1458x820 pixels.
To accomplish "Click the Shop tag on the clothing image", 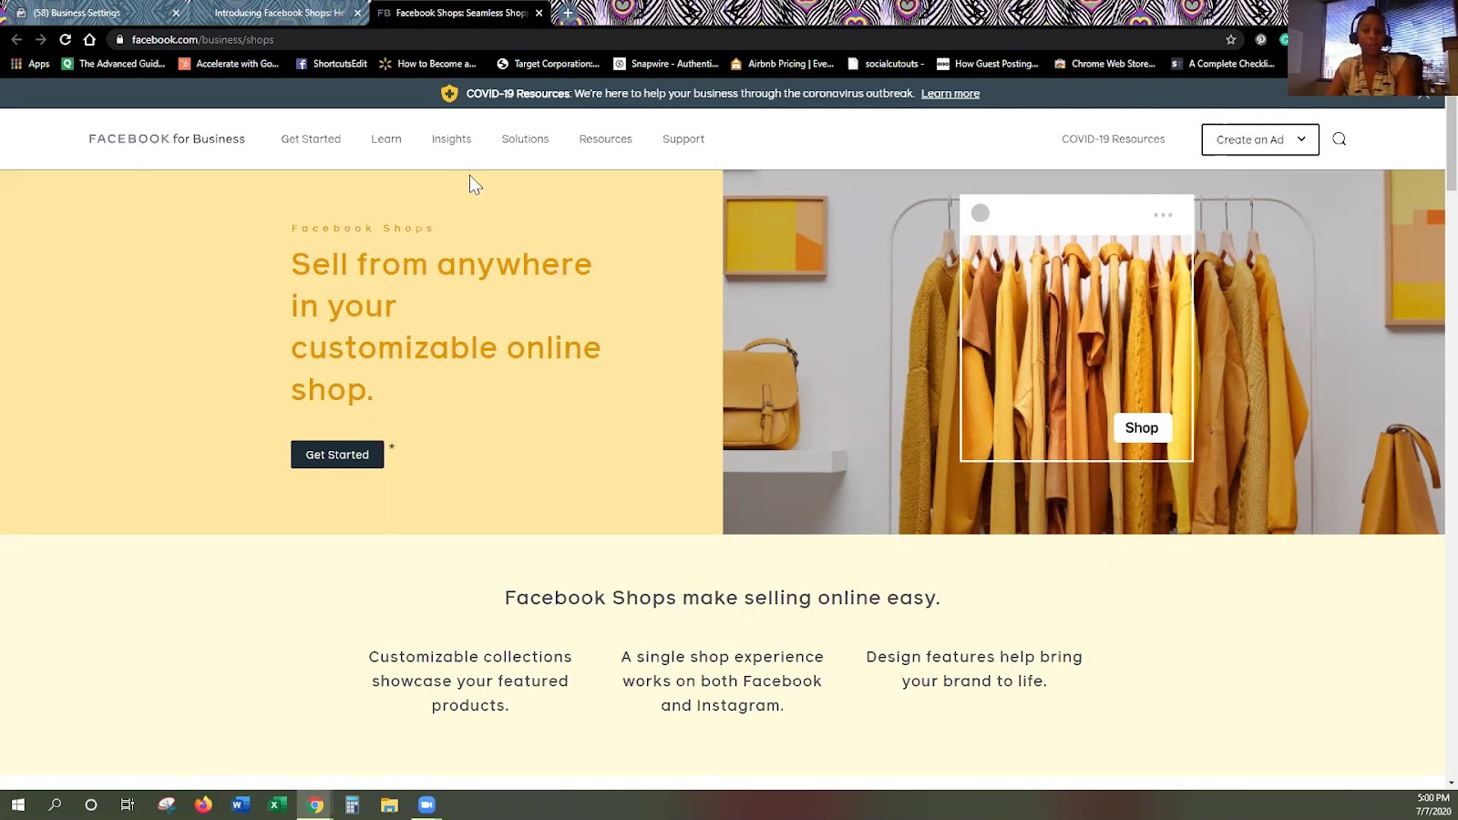I will [x=1142, y=427].
